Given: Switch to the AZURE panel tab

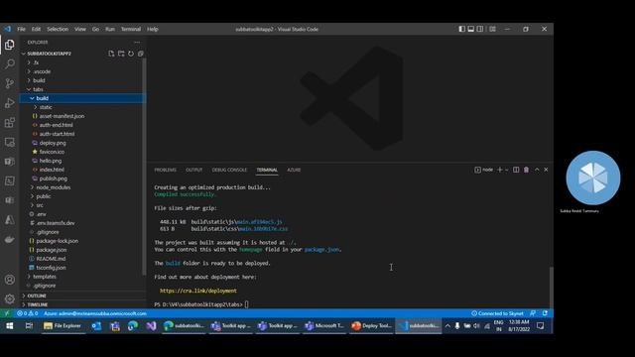Looking at the screenshot, I should click(294, 170).
